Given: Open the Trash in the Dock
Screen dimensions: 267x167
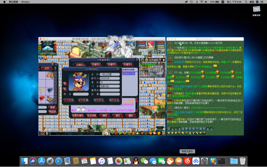Looking at the screenshot, I should point(243,161).
